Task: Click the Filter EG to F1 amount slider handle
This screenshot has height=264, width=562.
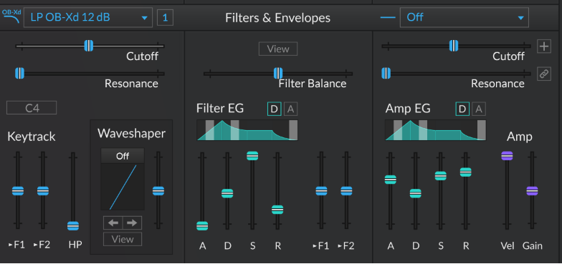Action: click(x=321, y=191)
